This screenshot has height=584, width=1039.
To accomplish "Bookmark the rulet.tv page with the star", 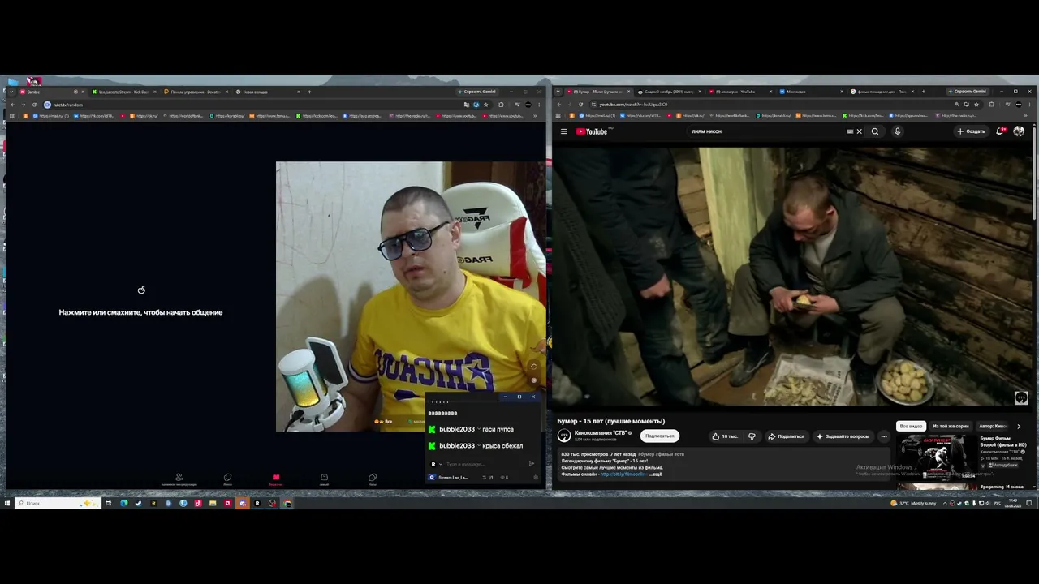I will pyautogui.click(x=486, y=105).
